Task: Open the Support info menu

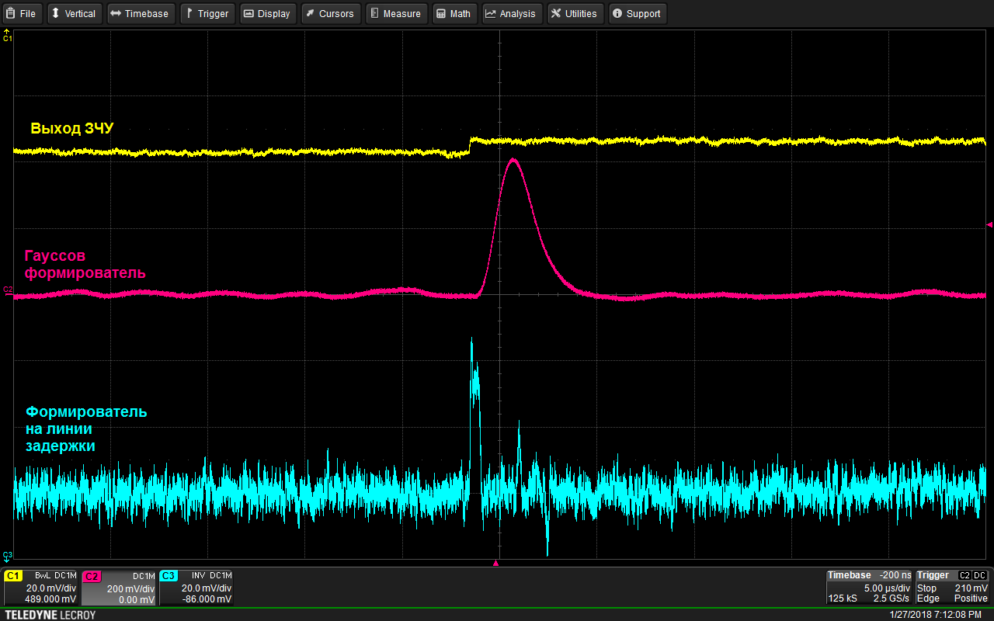Action: tap(637, 13)
